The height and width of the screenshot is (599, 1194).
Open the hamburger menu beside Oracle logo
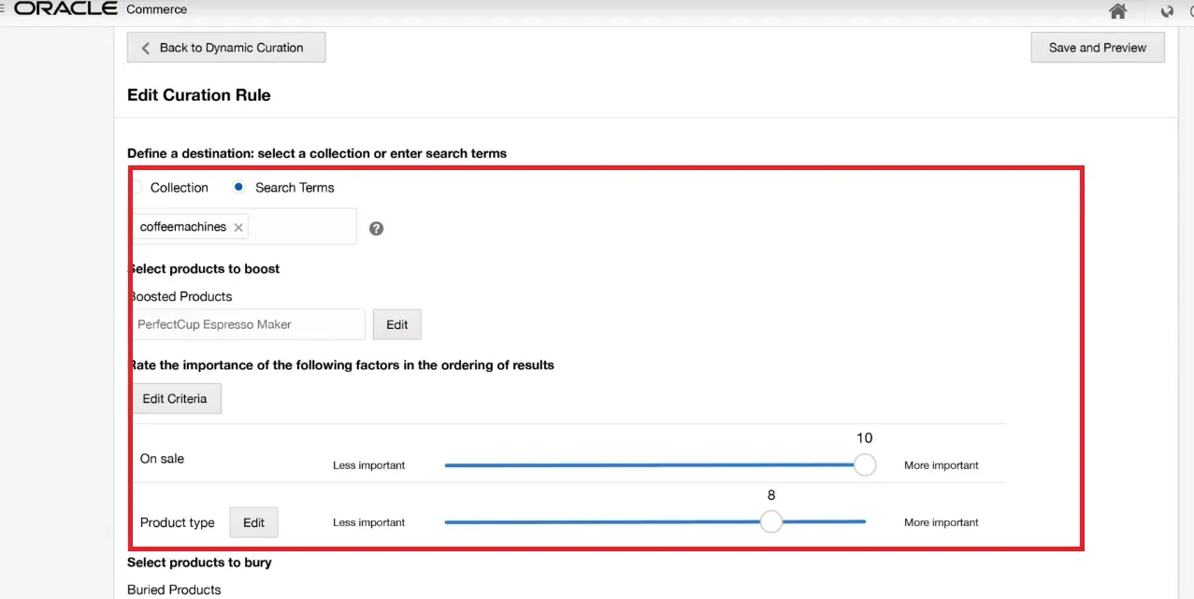[2, 9]
